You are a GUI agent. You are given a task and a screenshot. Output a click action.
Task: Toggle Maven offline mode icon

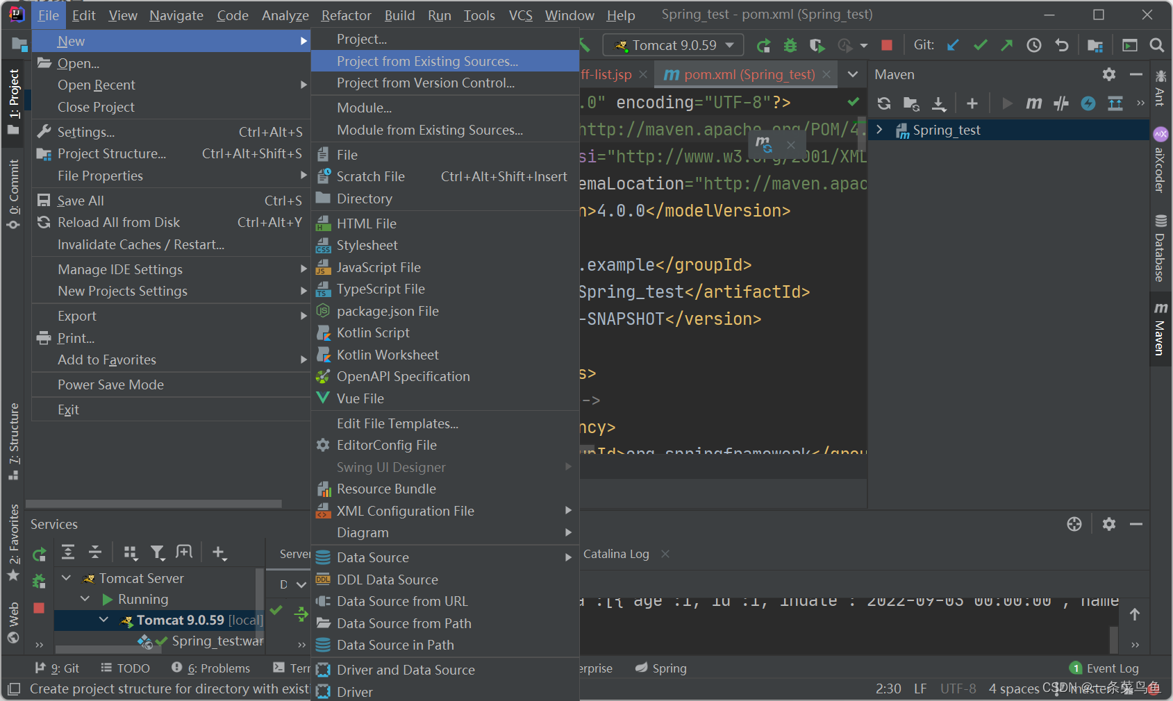[1061, 103]
